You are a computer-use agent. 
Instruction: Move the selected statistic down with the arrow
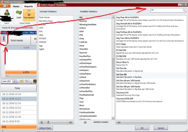(48, 122)
